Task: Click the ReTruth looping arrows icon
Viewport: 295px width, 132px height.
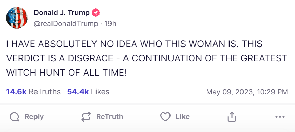Action: click(x=86, y=117)
